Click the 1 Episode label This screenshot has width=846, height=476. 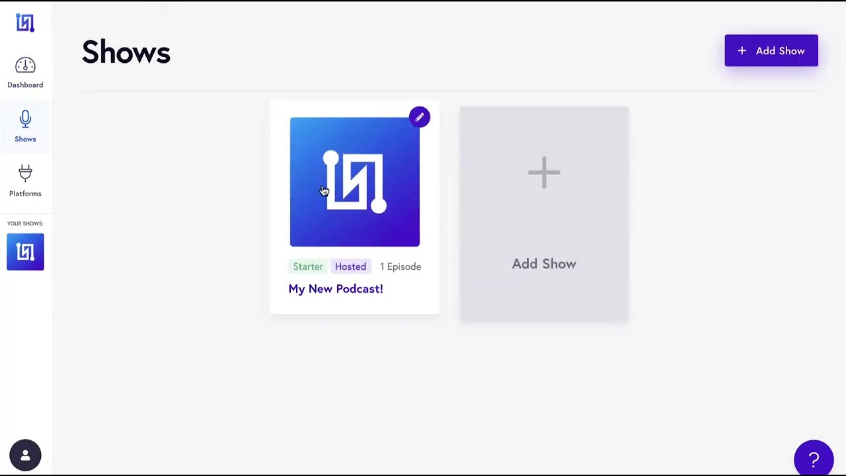coord(401,266)
